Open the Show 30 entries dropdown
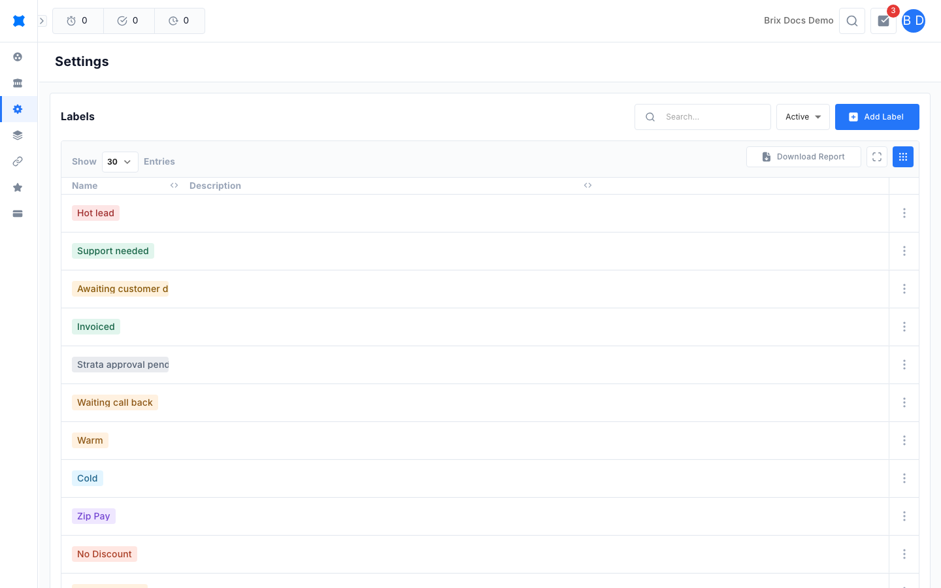The width and height of the screenshot is (941, 588). tap(120, 162)
